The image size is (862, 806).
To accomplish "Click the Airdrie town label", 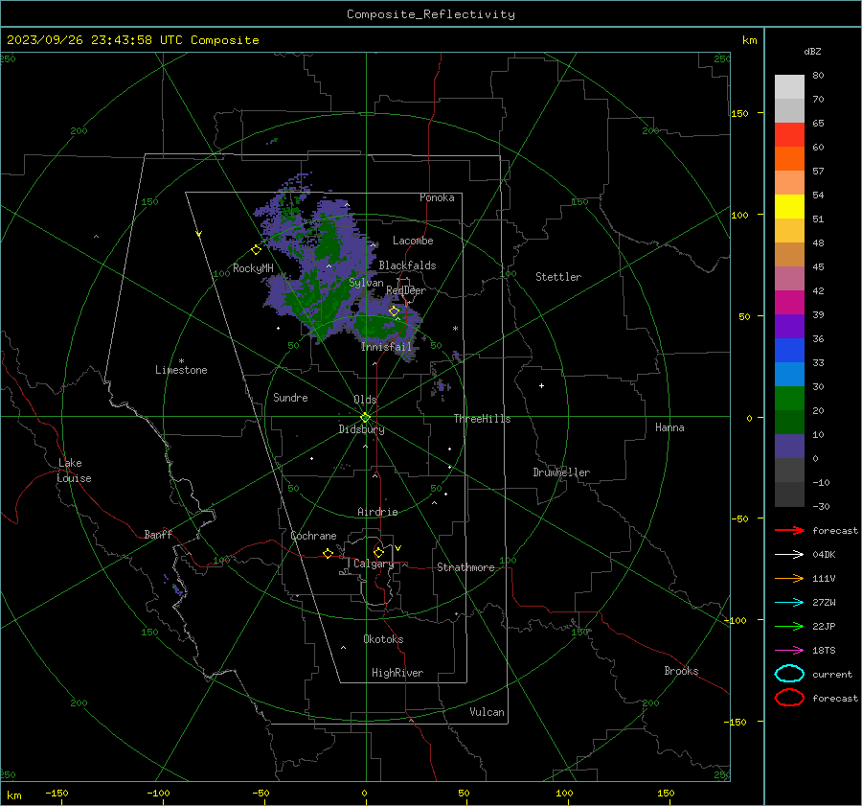I will (x=377, y=512).
